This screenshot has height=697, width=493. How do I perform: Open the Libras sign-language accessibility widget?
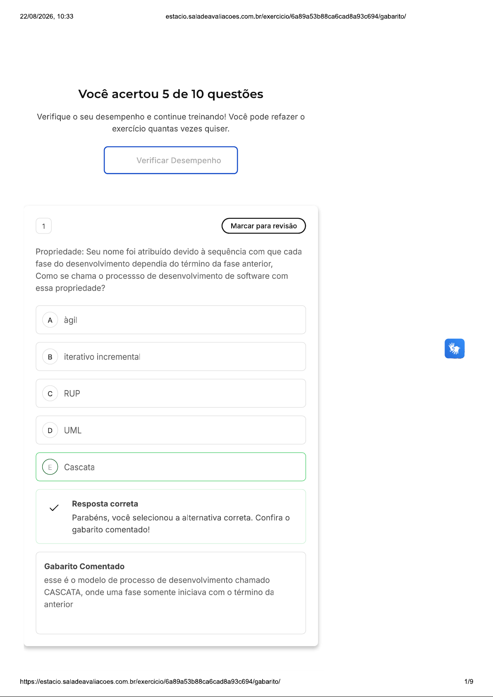pos(455,348)
